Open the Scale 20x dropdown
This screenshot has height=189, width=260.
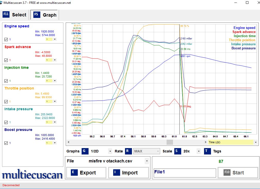[198, 151]
